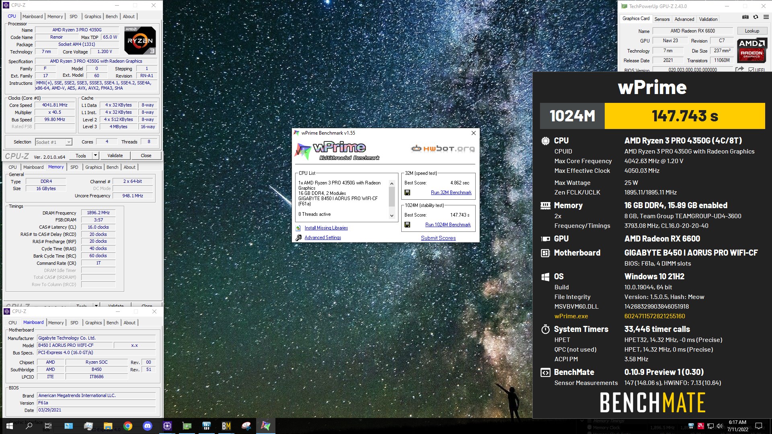772x434 pixels.
Task: Click the Tools button in the CPU-Z CPU tab window
Action: pyautogui.click(x=81, y=156)
